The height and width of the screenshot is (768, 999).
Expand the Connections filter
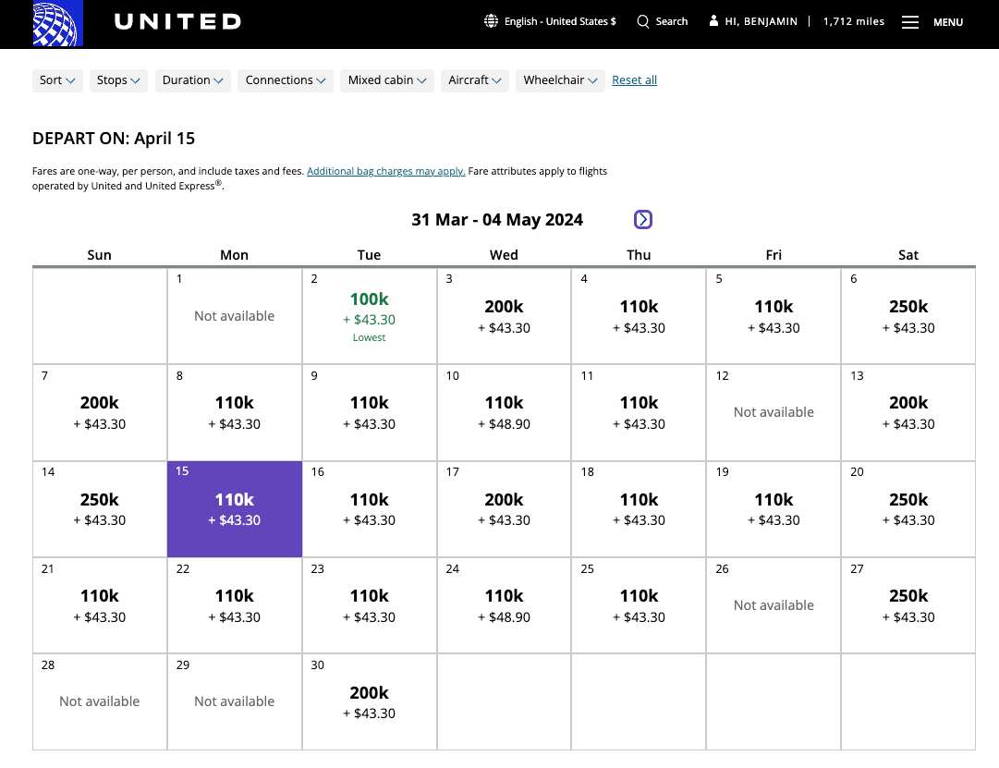pyautogui.click(x=286, y=80)
